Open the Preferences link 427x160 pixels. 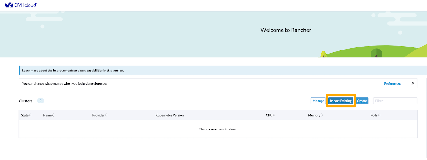tap(393, 83)
